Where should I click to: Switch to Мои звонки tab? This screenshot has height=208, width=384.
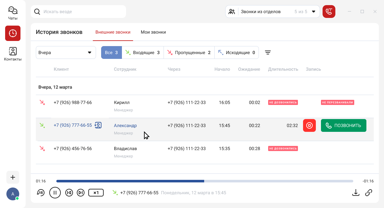(x=153, y=32)
